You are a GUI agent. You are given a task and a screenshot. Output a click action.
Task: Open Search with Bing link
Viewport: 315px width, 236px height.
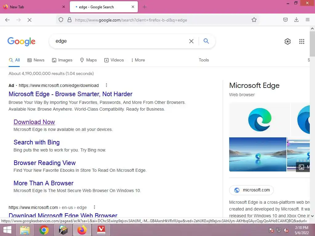[37, 142]
